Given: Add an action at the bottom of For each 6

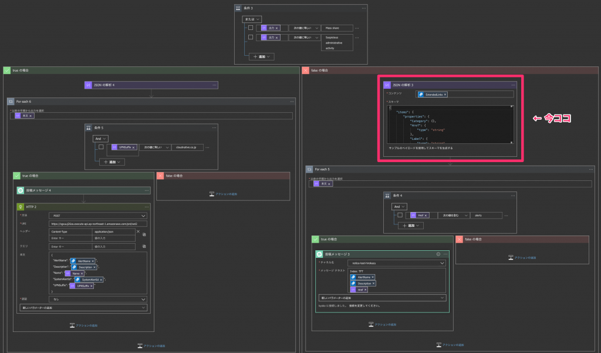Looking at the screenshot, I should click(151, 346).
